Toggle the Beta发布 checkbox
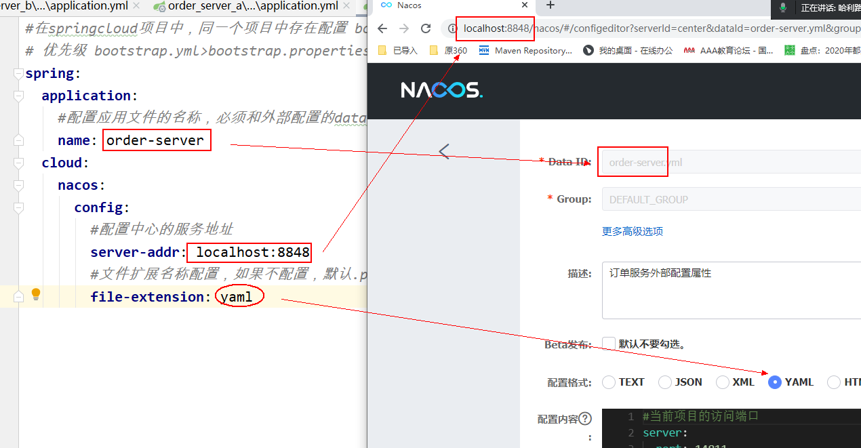 click(609, 344)
